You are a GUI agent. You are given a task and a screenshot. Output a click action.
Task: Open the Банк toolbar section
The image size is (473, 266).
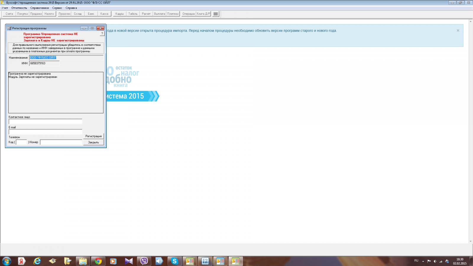(x=91, y=14)
